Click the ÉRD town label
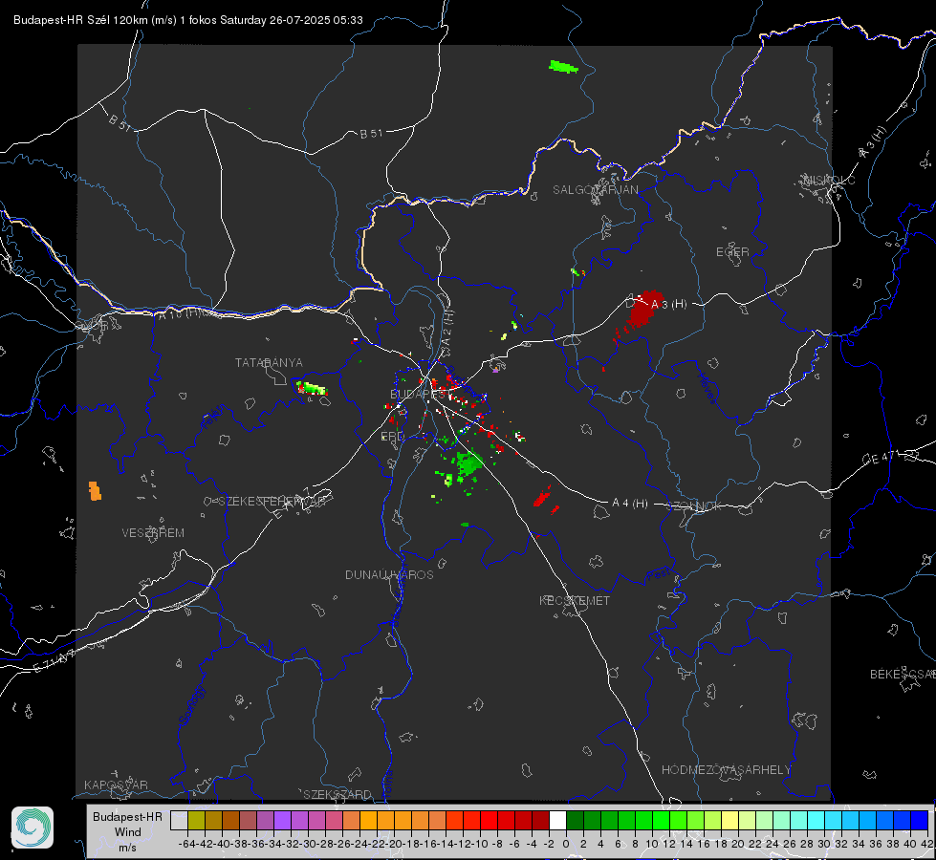 coord(392,437)
